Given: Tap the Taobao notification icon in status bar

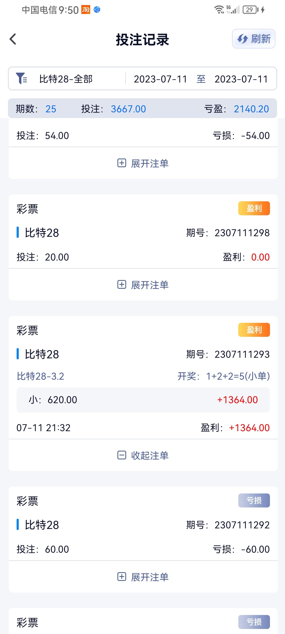Looking at the screenshot, I should 85,10.
